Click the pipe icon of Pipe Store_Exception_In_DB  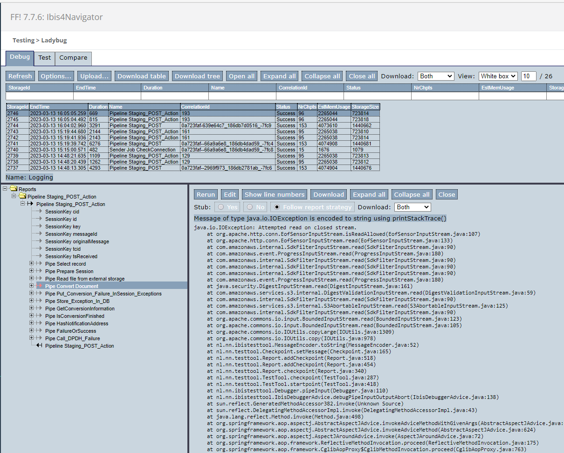coord(39,301)
